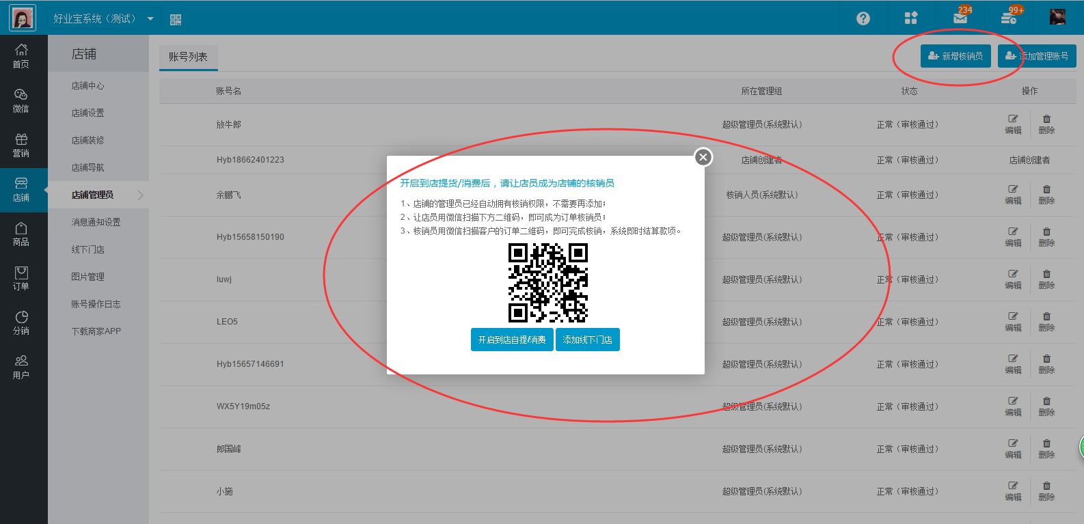Edit the 郎国峰 account row
This screenshot has width=1084, height=524.
(1013, 449)
